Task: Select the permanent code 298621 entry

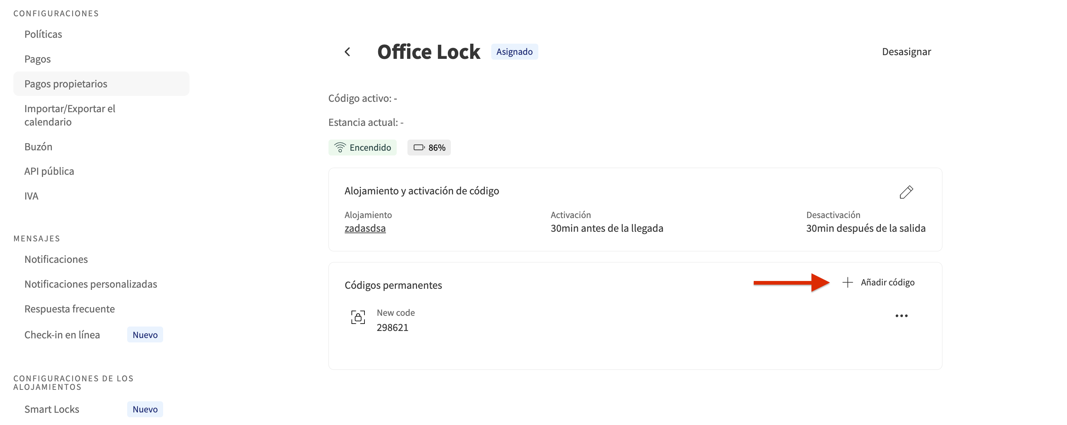Action: [392, 327]
